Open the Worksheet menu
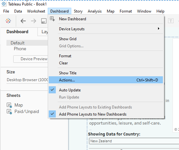This screenshot has width=179, height=150. pos(36,11)
